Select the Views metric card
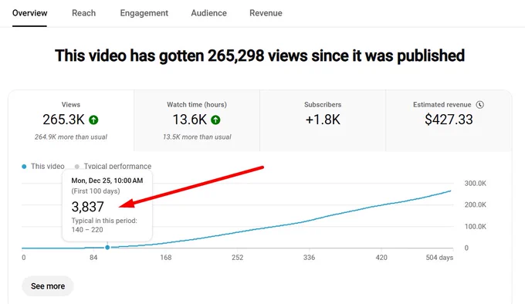Screen dimensions: 525x304 point(71,120)
